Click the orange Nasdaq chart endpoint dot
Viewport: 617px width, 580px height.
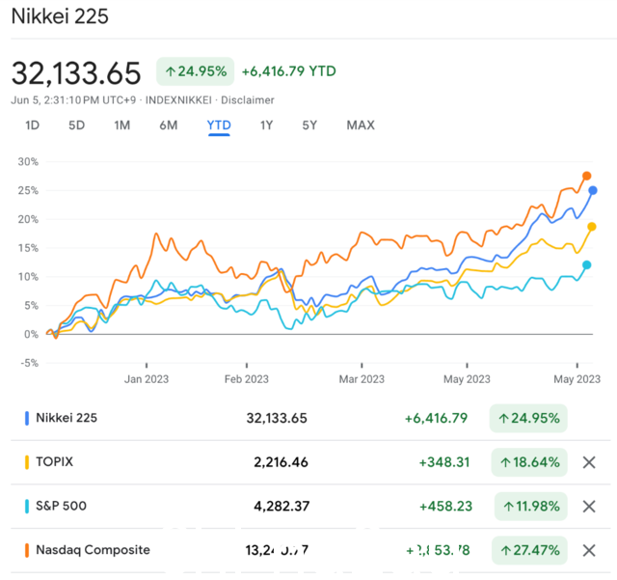pyautogui.click(x=586, y=176)
